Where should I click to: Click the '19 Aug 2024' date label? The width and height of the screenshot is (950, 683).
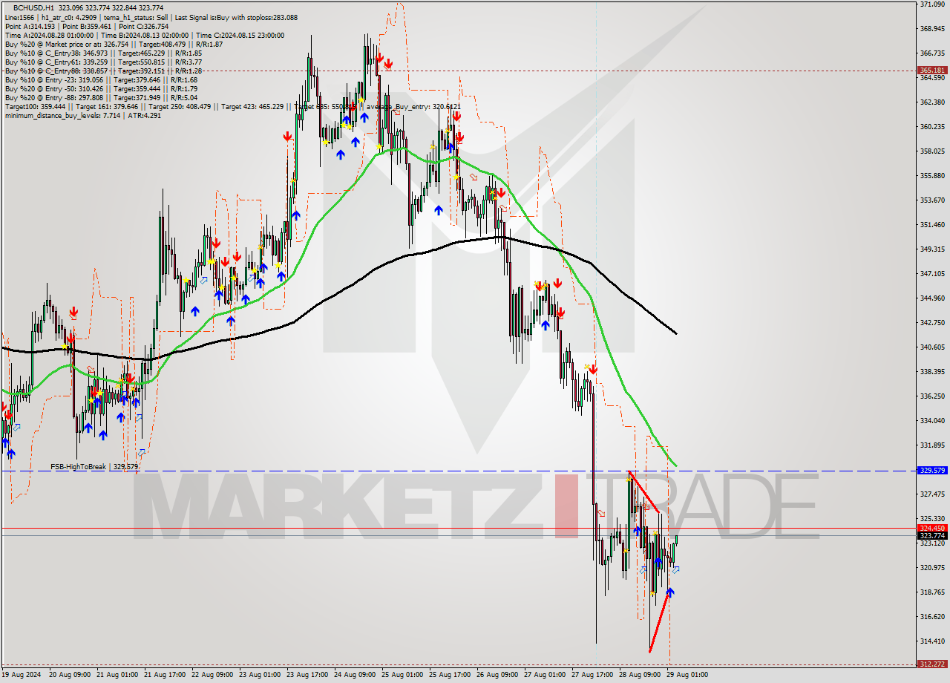[22, 675]
